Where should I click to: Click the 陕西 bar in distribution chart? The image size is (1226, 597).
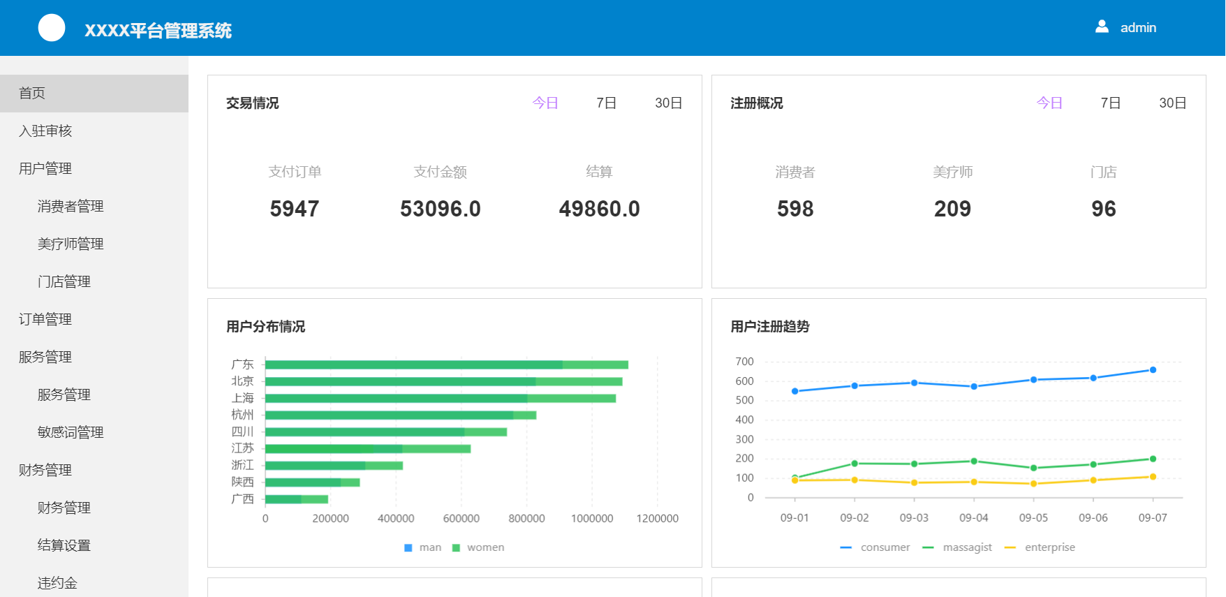[313, 482]
